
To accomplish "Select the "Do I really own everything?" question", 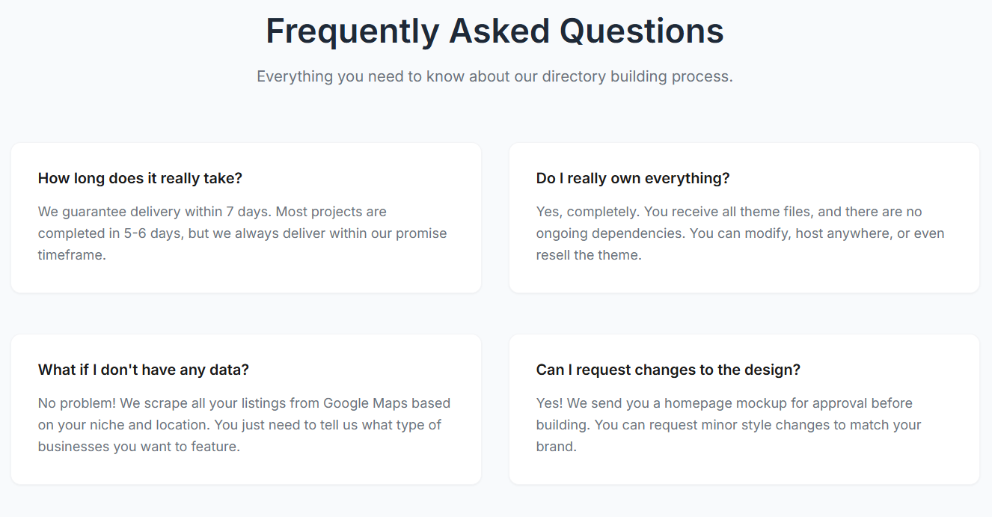I will (x=632, y=178).
